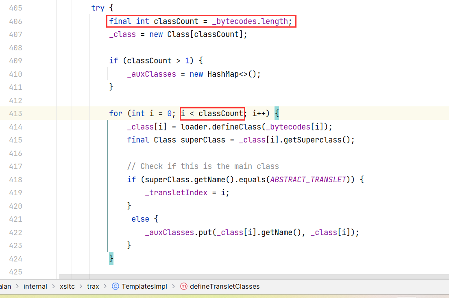Toggle a breakpoint at line number 406

[x=15, y=21]
